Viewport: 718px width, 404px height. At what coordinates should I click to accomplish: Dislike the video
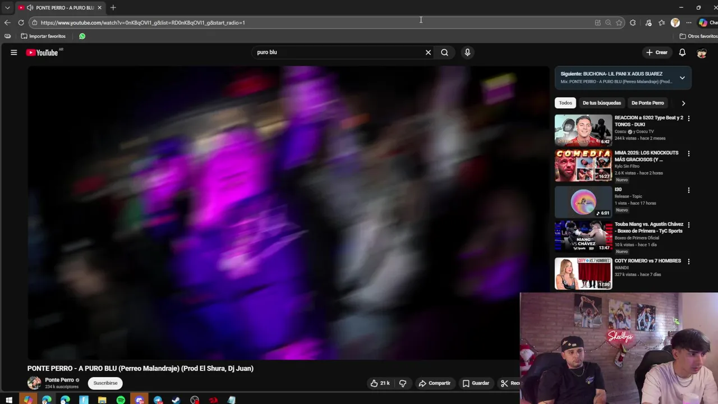pyautogui.click(x=403, y=383)
